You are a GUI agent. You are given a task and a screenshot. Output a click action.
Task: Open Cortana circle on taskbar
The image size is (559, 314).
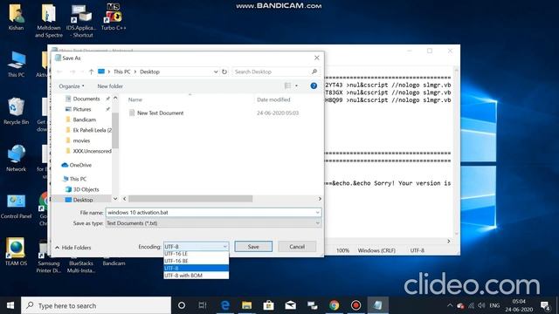(182, 305)
